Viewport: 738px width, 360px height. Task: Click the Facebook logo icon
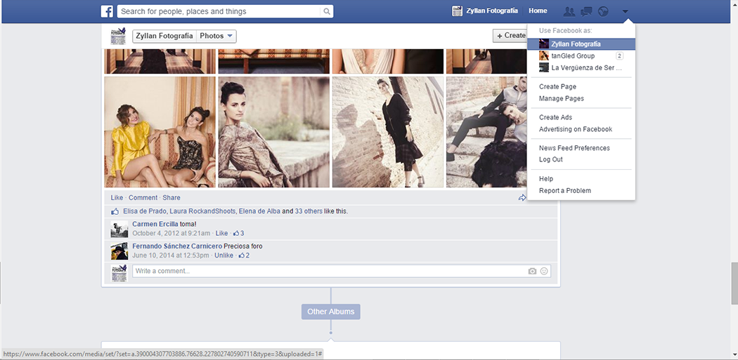click(x=107, y=11)
